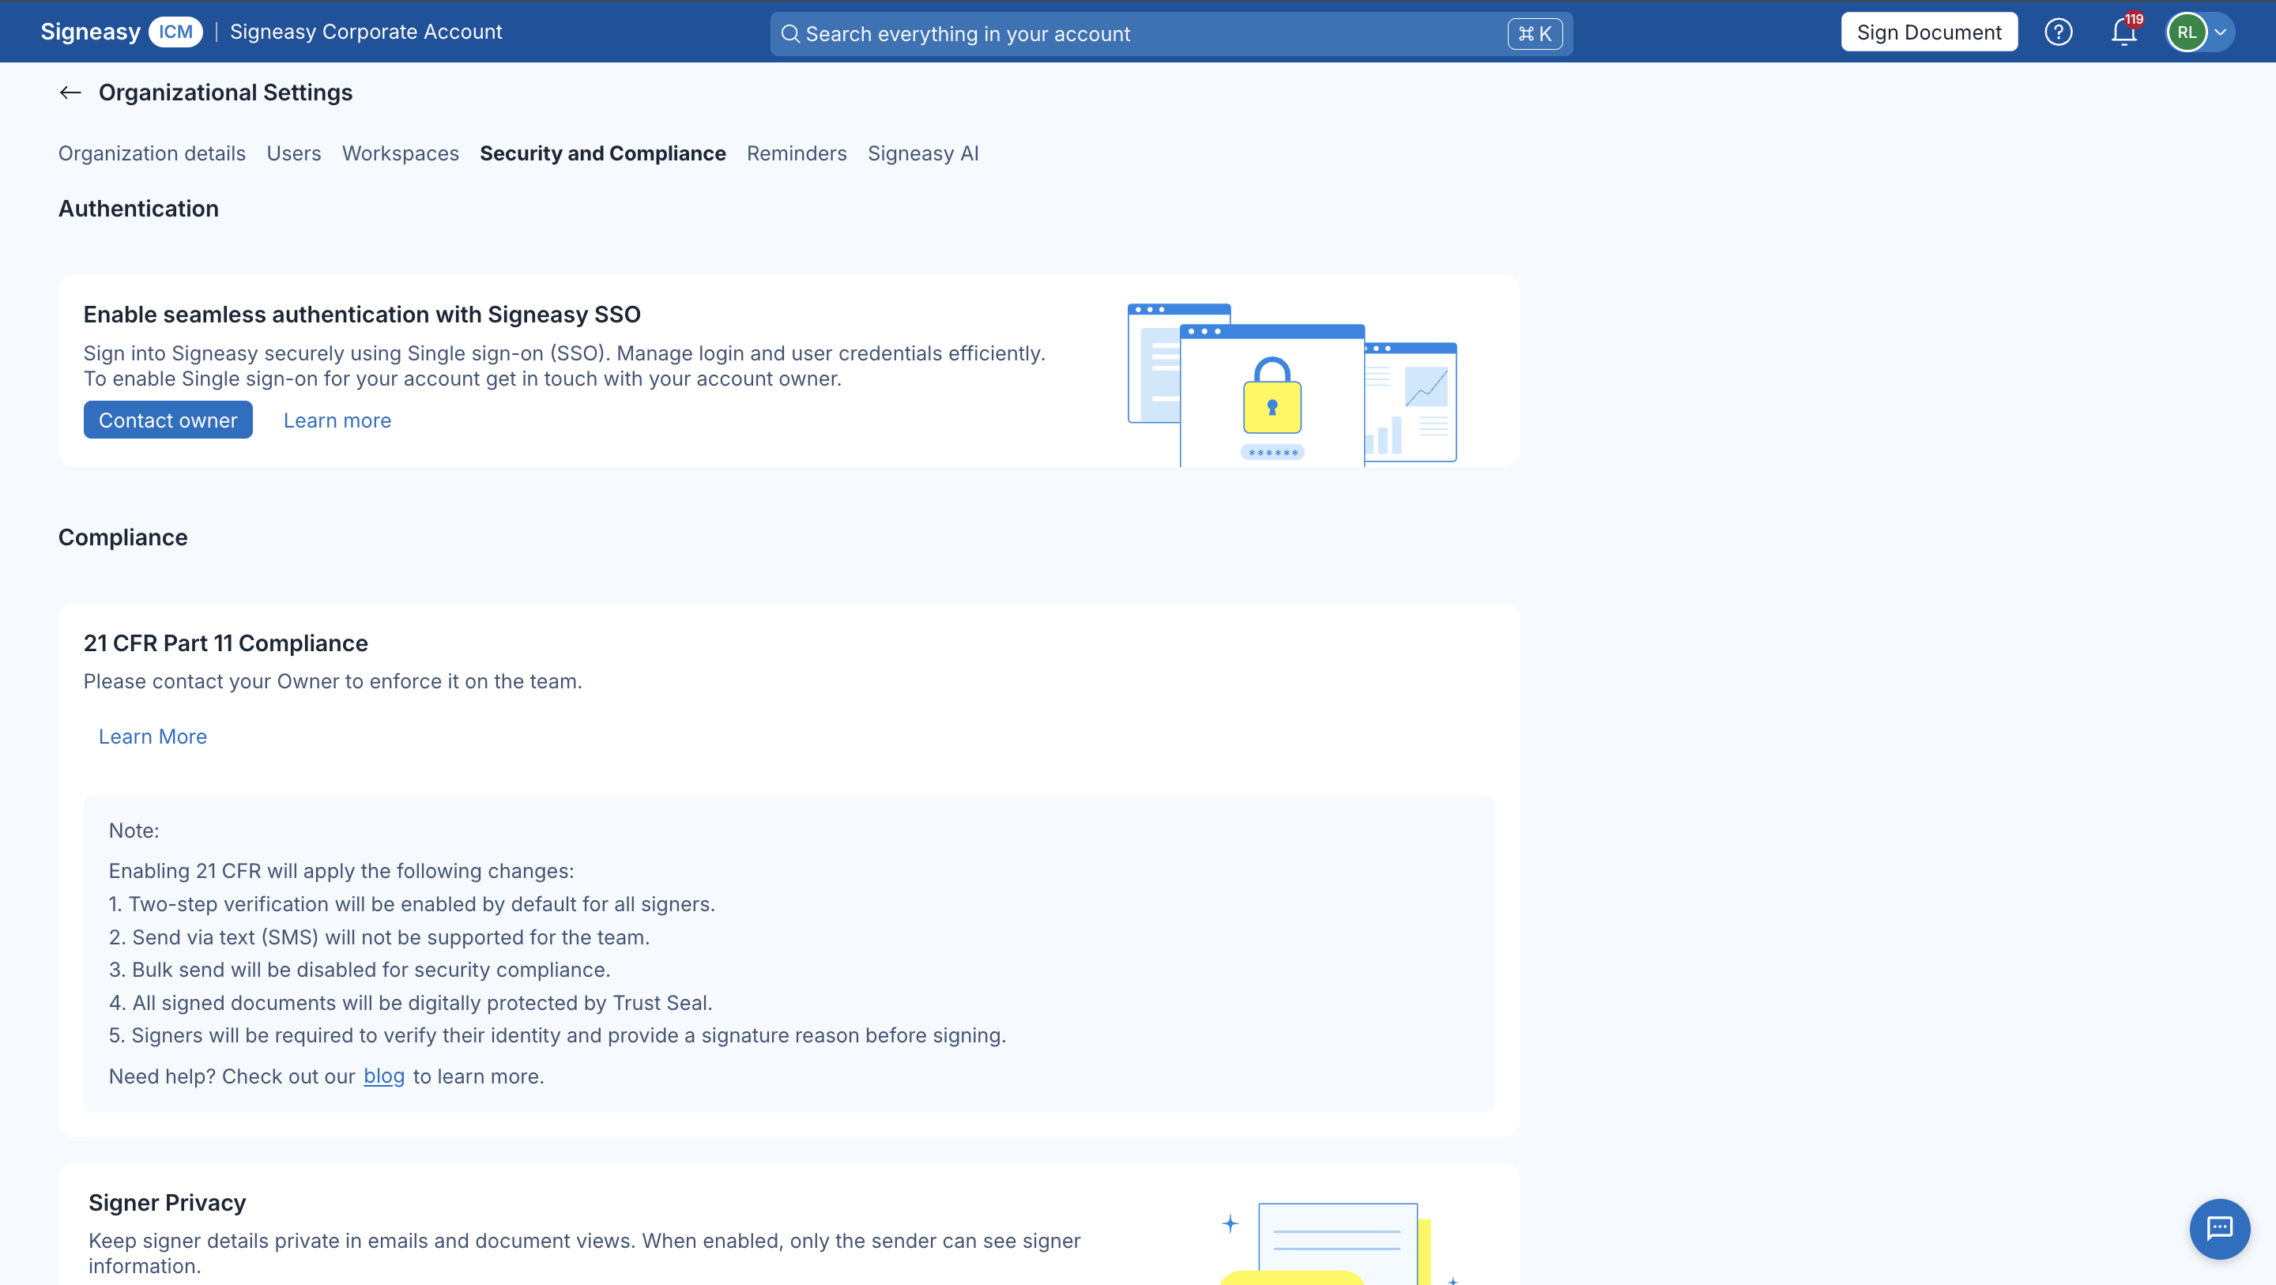
Task: Click the Contact owner button
Action: point(168,420)
